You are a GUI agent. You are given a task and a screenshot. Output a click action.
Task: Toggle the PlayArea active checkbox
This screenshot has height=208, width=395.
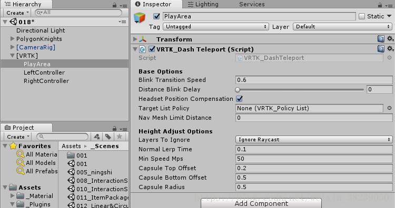157,16
